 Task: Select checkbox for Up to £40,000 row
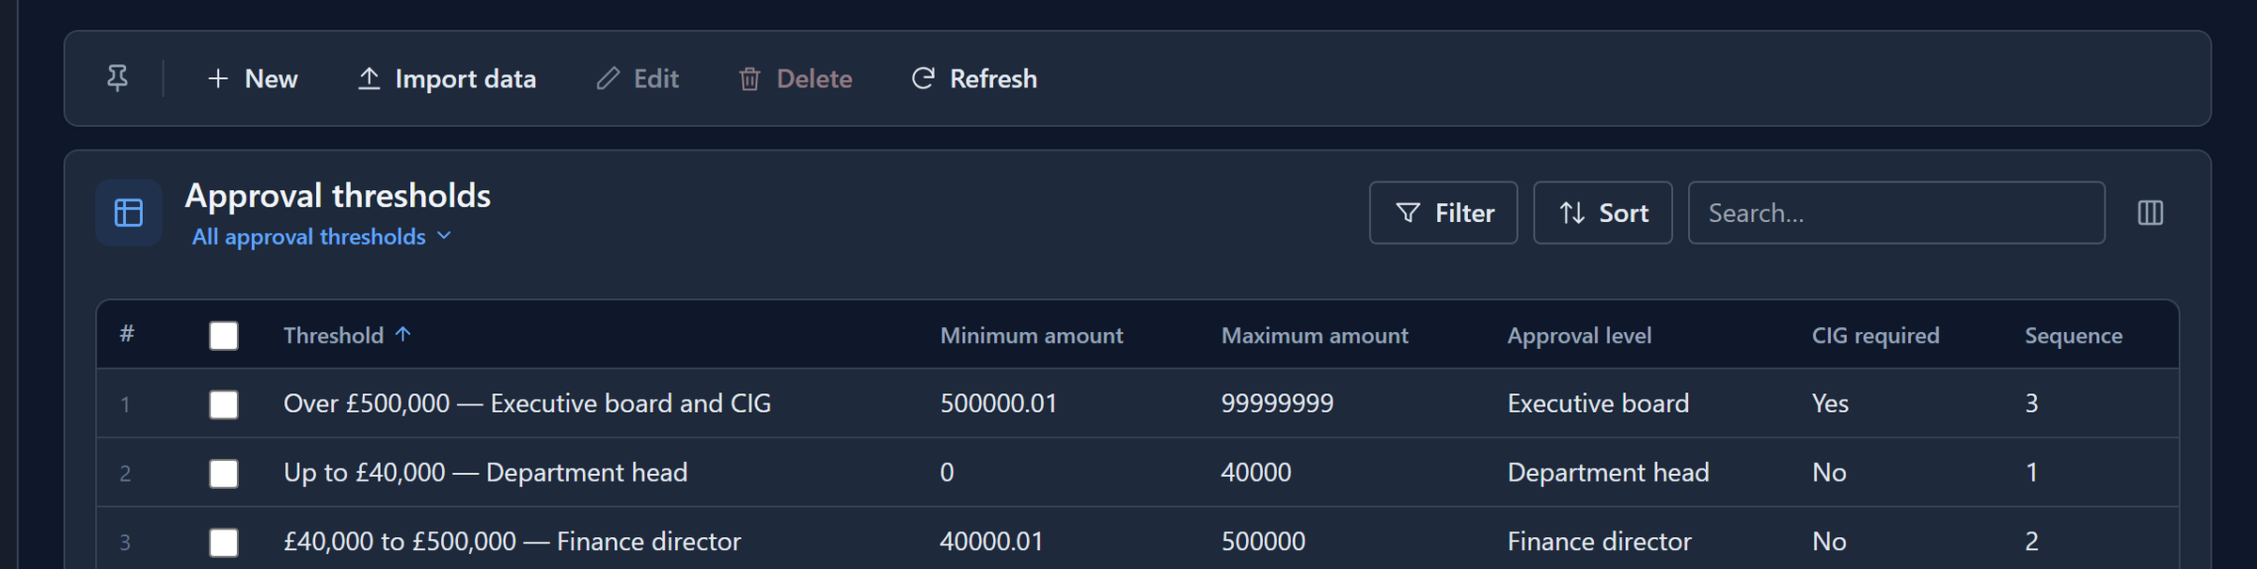pyautogui.click(x=224, y=473)
